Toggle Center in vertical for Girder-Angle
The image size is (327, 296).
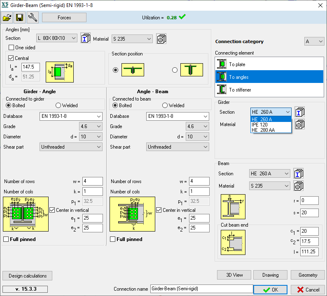pos(52,210)
